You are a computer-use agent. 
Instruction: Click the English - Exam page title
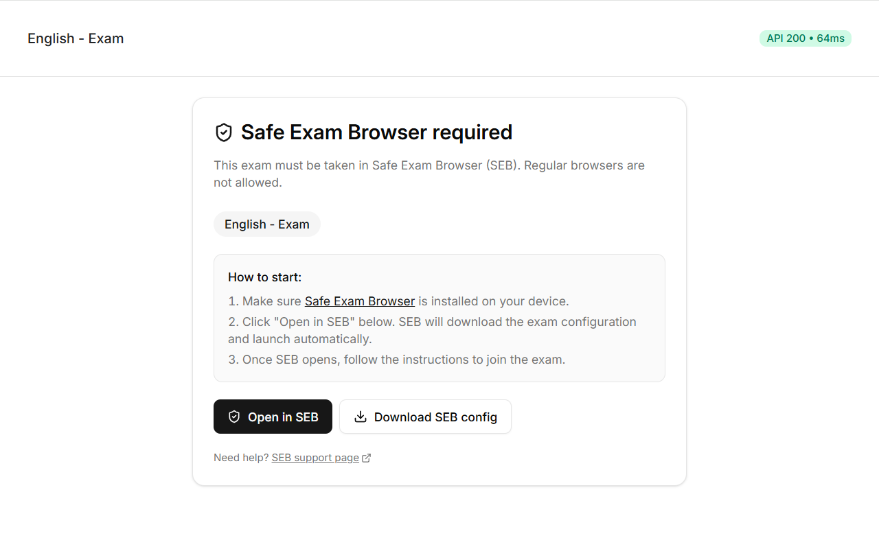tap(76, 38)
